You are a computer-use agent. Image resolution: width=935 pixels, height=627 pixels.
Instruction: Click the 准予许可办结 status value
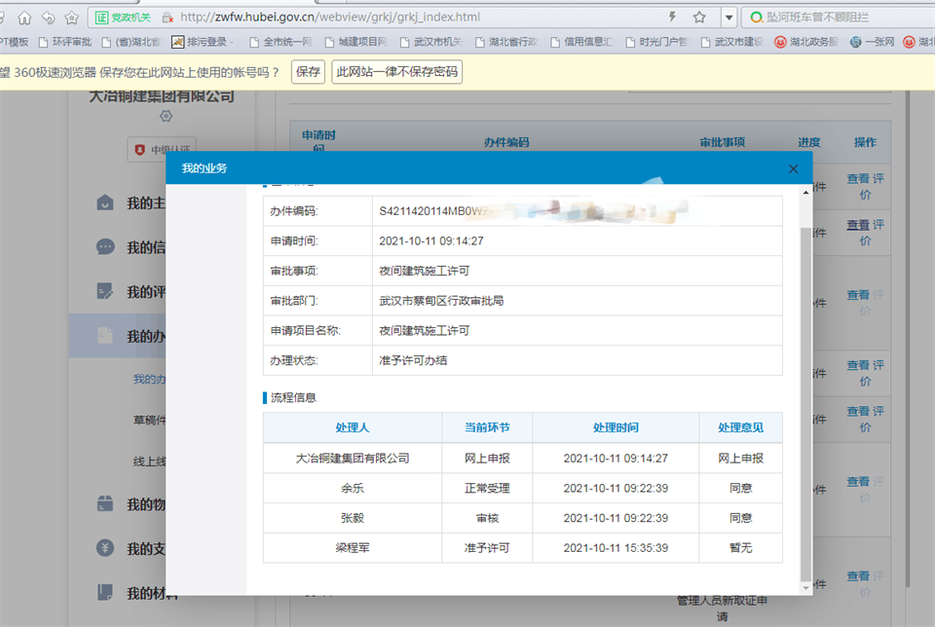point(413,360)
